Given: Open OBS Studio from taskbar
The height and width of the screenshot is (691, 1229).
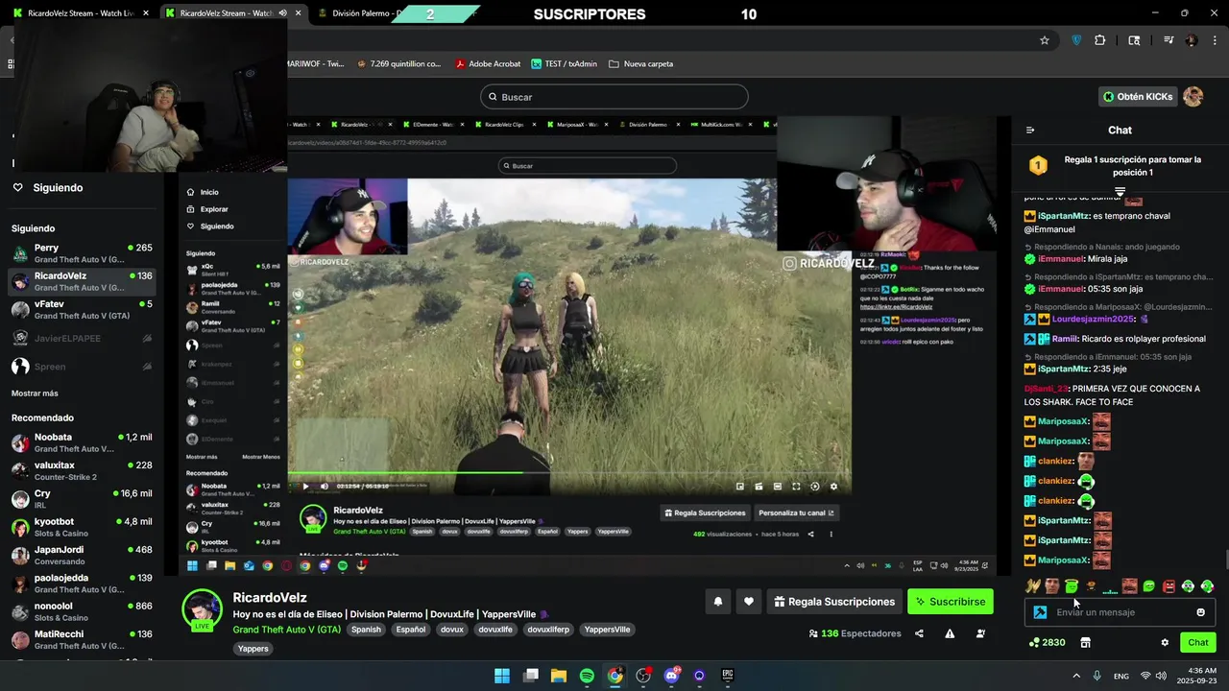Looking at the screenshot, I should point(643,676).
